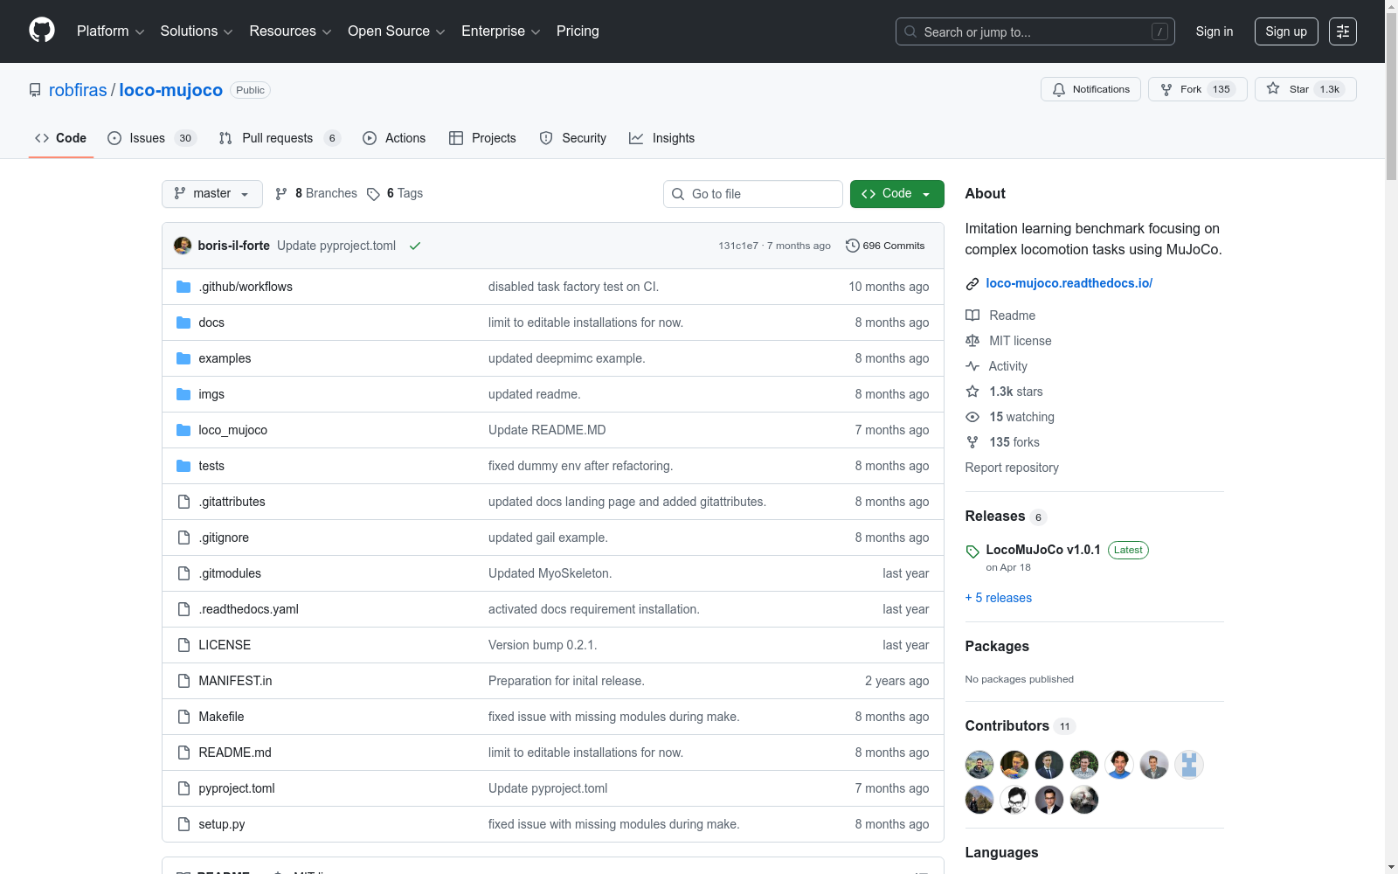Open the loco-mujoco repository link
The width and height of the screenshot is (1398, 874).
click(171, 90)
